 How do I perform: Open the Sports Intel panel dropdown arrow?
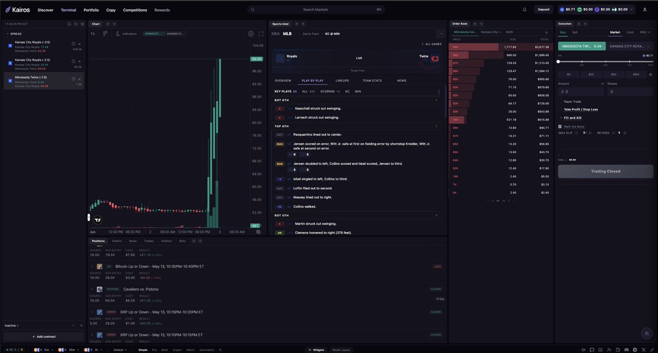click(441, 33)
